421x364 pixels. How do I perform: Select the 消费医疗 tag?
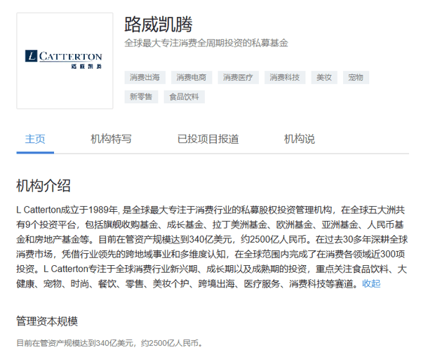pos(238,78)
